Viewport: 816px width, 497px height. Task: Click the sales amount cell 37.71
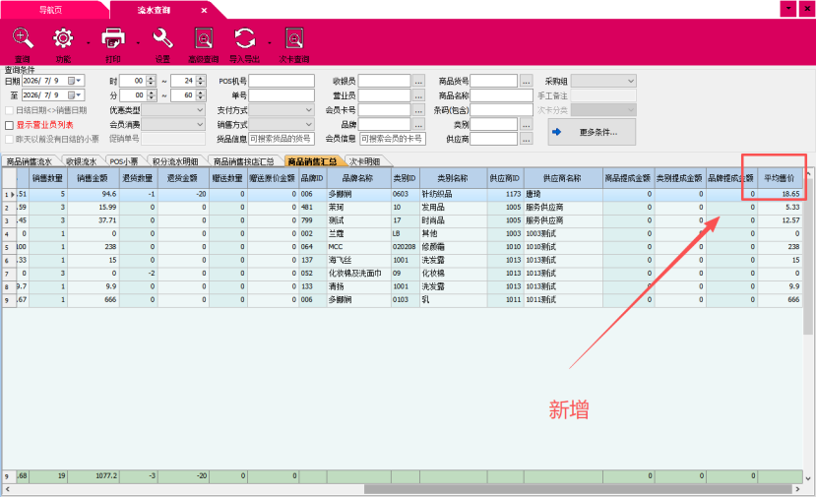(94, 220)
